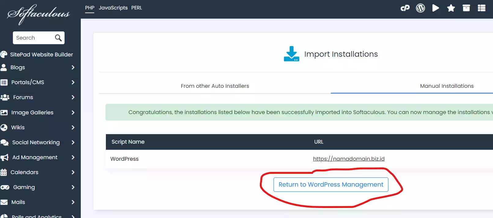The height and width of the screenshot is (218, 493).
Task: Open SitePad Website Builder link
Action: pyautogui.click(x=42, y=55)
